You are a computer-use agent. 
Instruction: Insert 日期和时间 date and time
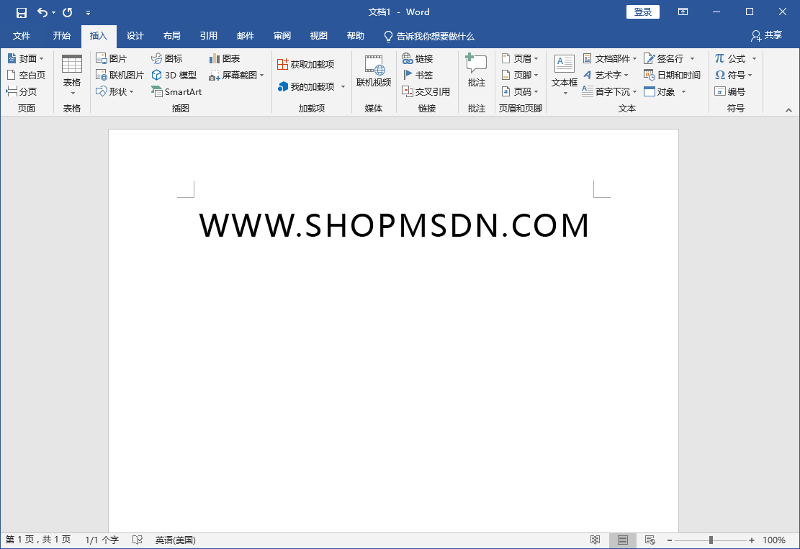(x=672, y=75)
